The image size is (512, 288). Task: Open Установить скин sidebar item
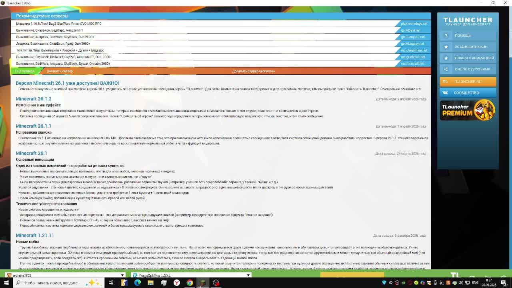(x=468, y=47)
